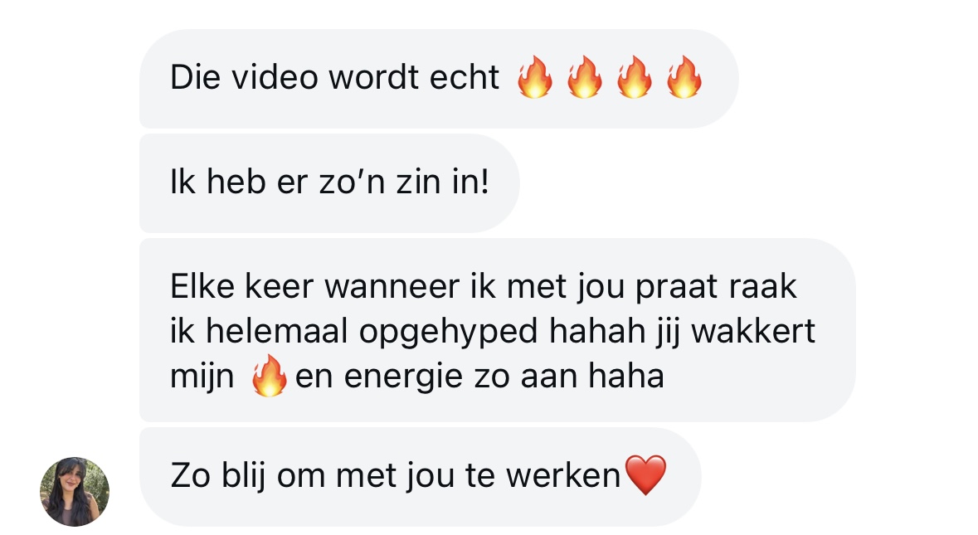Click the word "helemaal" in the long message
Screen dimensions: 978x535
pyautogui.click(x=277, y=330)
